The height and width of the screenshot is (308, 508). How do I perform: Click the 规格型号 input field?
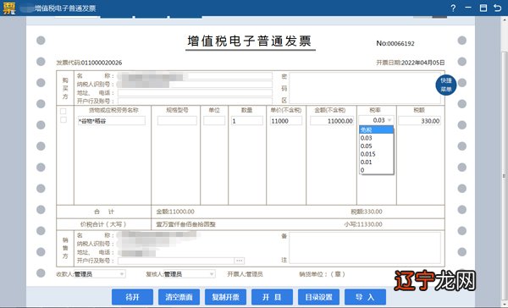click(177, 121)
